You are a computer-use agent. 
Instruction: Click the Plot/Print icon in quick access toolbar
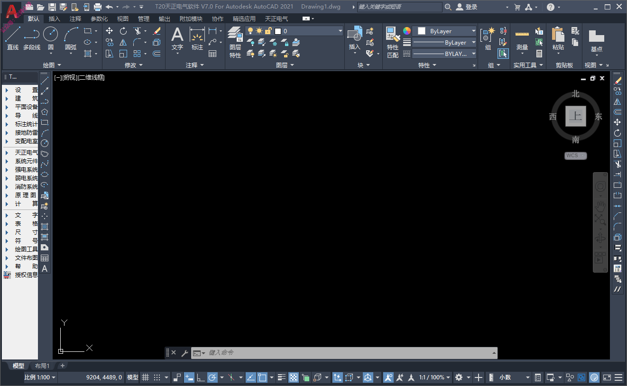point(98,7)
